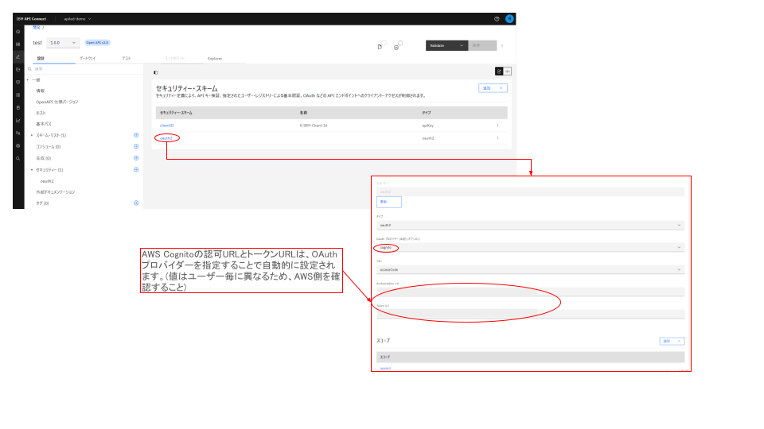Switch to the ゲートウェイ tab
Viewport: 764px width, 429px height.
tap(88, 58)
